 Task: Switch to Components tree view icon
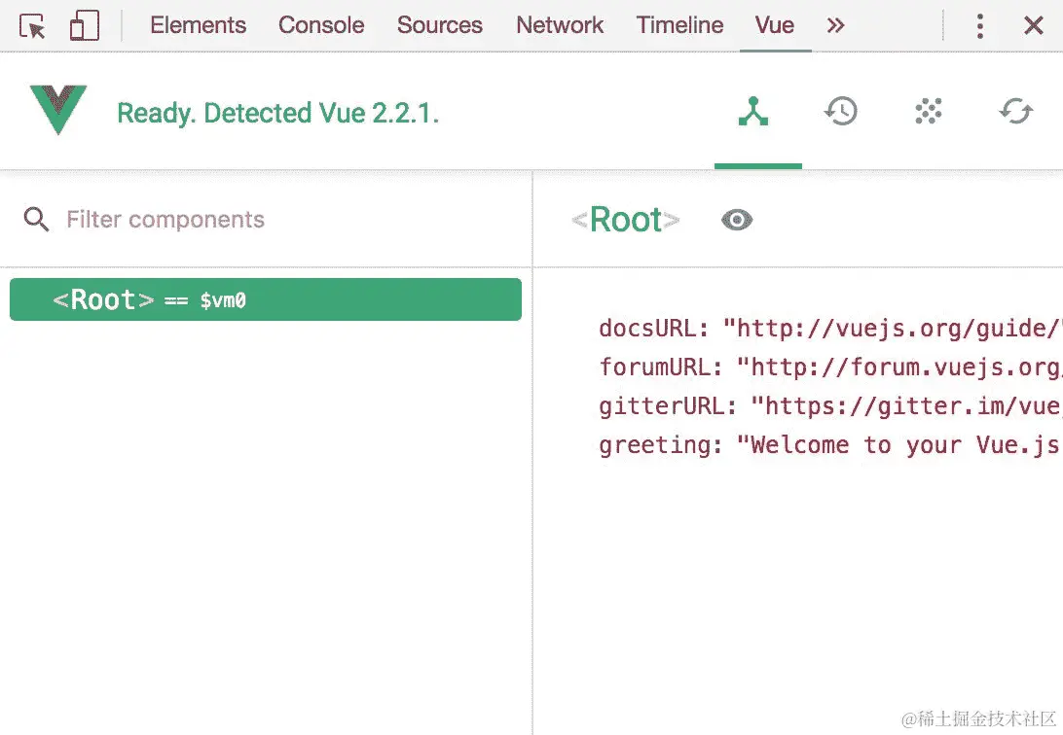point(753,113)
